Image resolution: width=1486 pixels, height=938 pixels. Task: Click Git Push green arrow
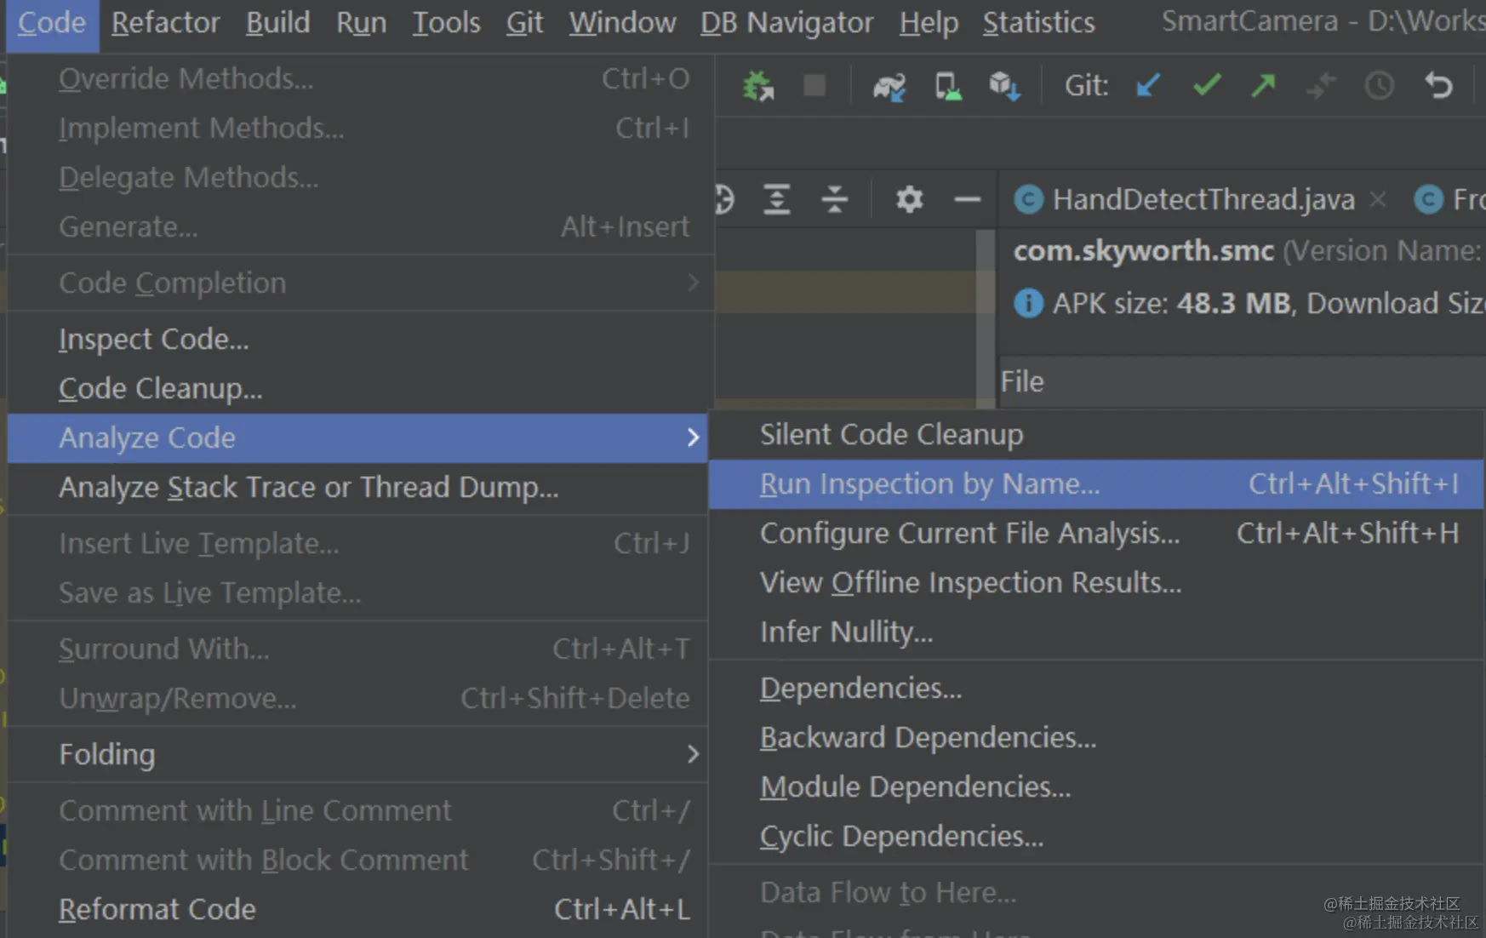pyautogui.click(x=1263, y=85)
